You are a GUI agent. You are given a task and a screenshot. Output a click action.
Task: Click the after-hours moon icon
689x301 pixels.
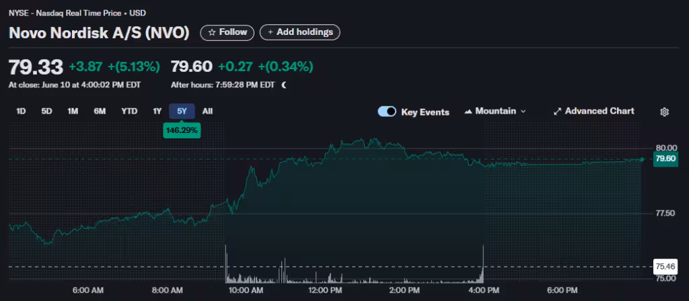[284, 85]
